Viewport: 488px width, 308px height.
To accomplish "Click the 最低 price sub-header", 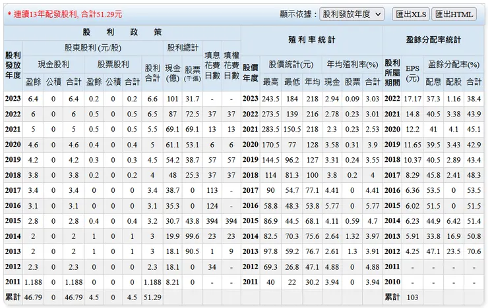I will [292, 82].
